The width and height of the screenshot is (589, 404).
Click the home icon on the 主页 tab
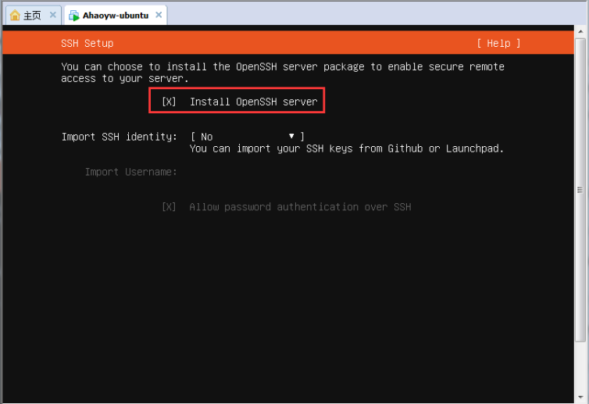[15, 16]
